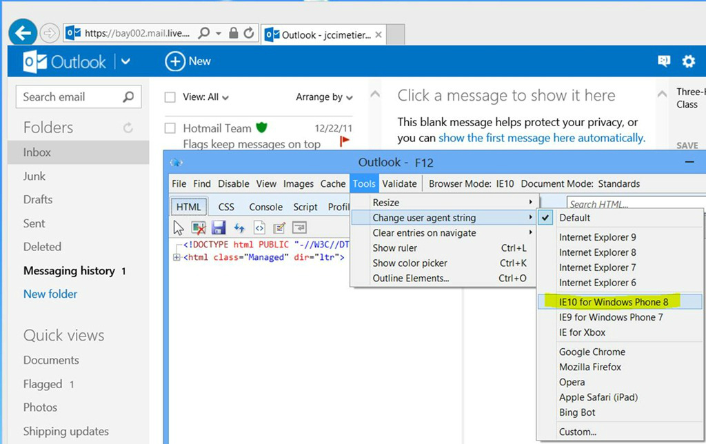
Task: Click Browser Mode: IE10 menu
Action: point(472,183)
